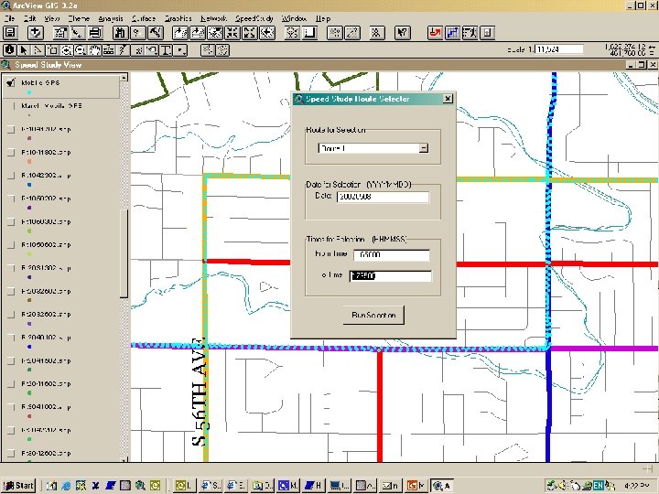Click the Mobile GPS legend symbol
659x494 pixels.
tap(29, 93)
